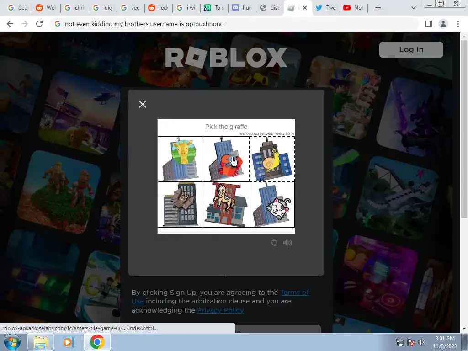468x351 pixels.
Task: Click the scrollbar down arrow
Action: pyautogui.click(x=464, y=329)
